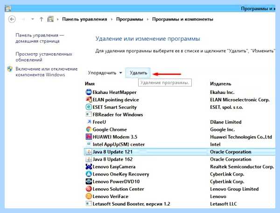Select HUAWEI Modem 3.5 entry

point(115,137)
